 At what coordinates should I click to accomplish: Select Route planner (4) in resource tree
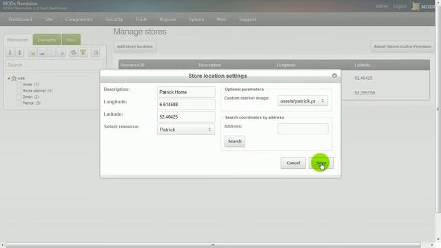(x=37, y=90)
